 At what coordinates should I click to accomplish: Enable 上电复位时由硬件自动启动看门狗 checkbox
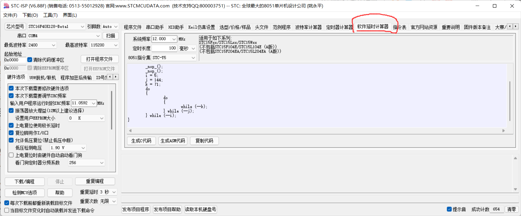[11, 155]
